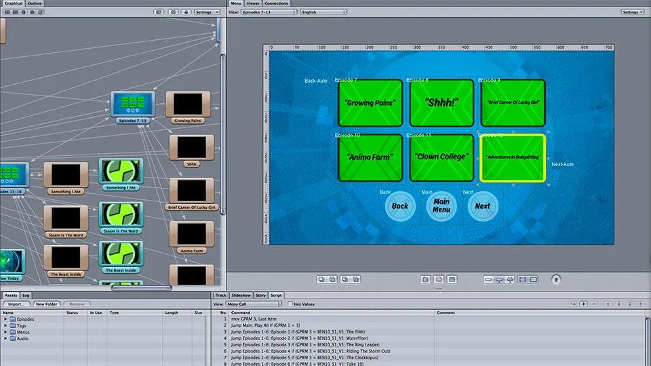Switch to the Track tab

pos(220,296)
